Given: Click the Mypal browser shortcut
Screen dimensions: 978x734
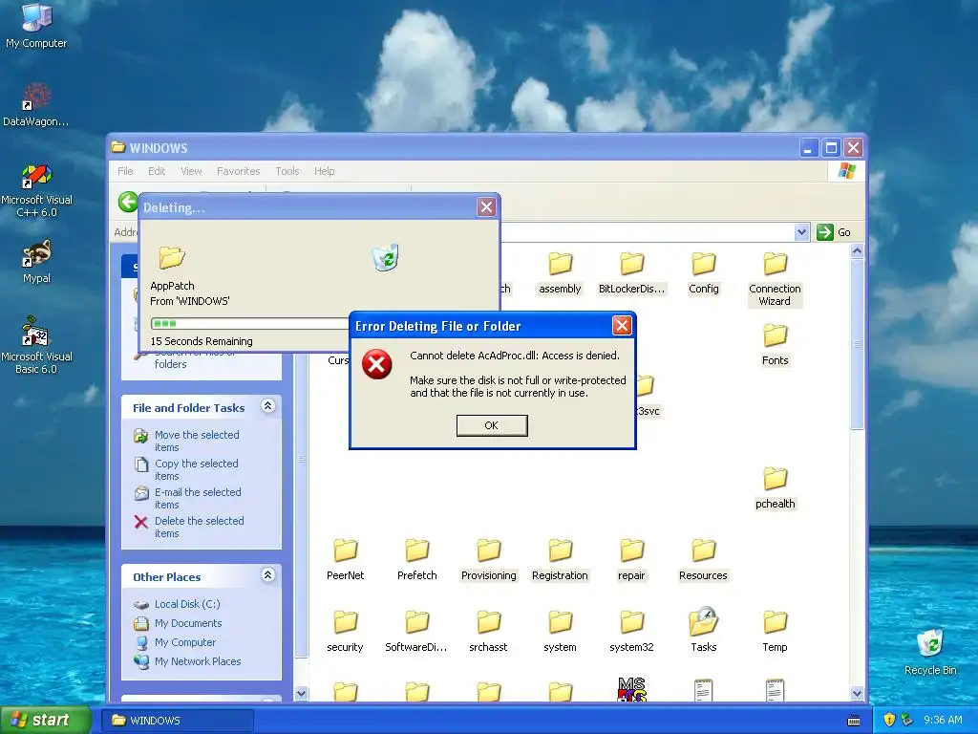Looking at the screenshot, I should 36,262.
